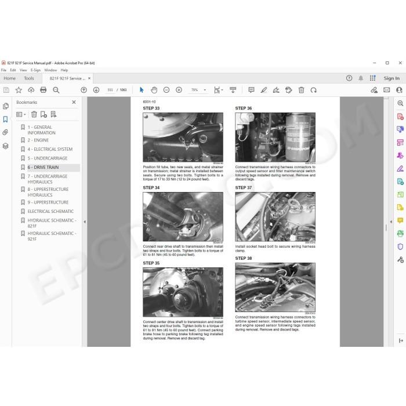Click the find current bookmark icon
This screenshot has width=406, height=406.
pos(53,114)
